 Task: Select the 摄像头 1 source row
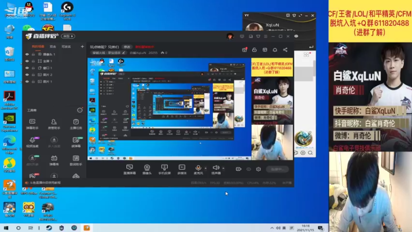(x=55, y=54)
